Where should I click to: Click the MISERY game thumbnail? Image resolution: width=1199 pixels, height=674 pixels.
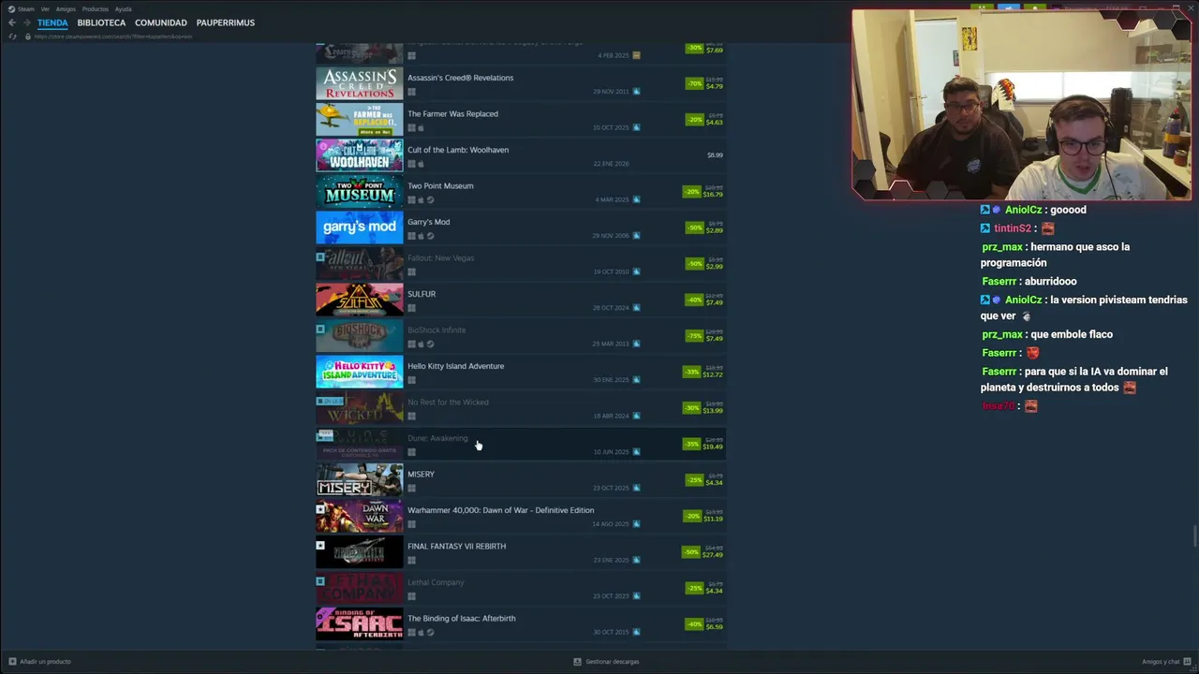(360, 480)
